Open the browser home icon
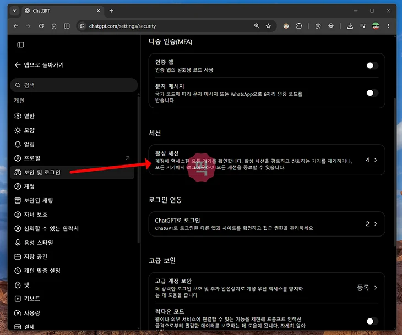This screenshot has height=335, width=402. pyautogui.click(x=54, y=26)
